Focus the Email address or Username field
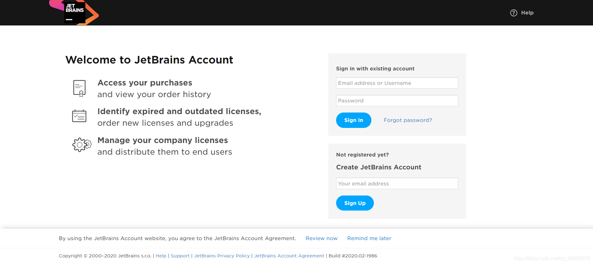 (x=397, y=83)
